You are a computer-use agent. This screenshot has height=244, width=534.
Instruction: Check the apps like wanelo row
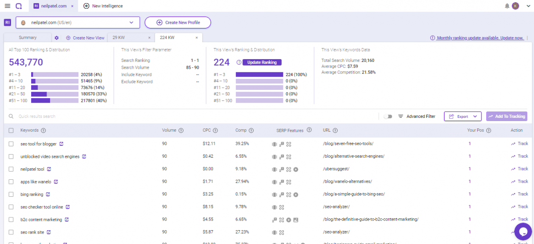[11, 182]
